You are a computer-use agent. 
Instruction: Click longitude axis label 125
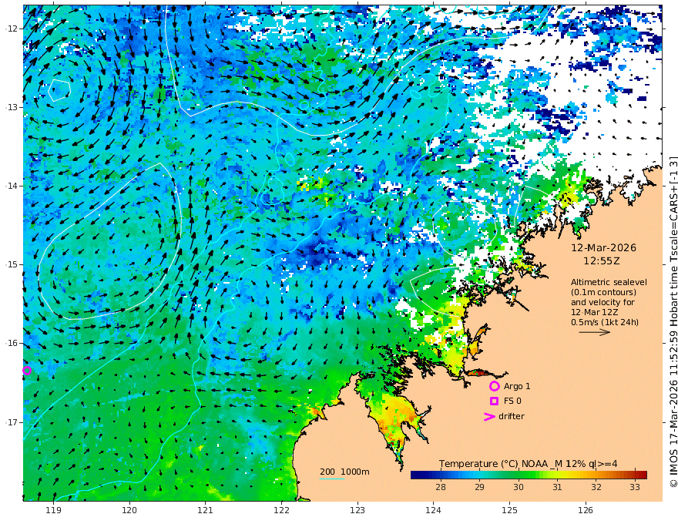click(509, 511)
